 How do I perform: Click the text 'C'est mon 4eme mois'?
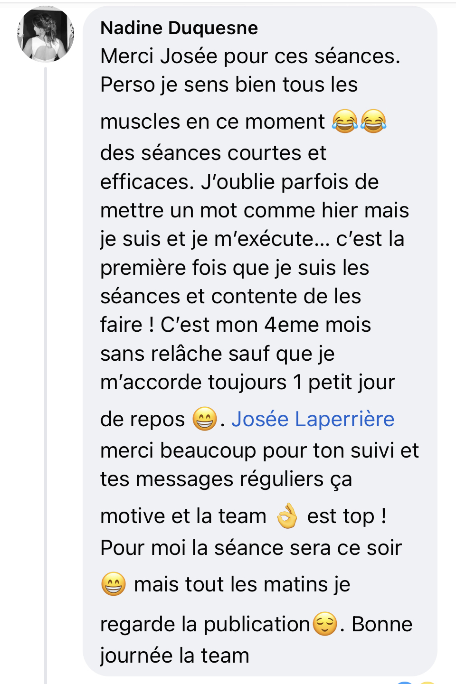point(266,325)
